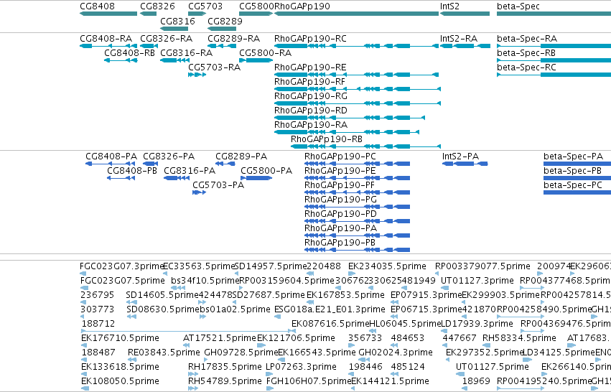Select protein beta-Spec-PC
Viewport: 611px width, 392px height.
tap(573, 185)
